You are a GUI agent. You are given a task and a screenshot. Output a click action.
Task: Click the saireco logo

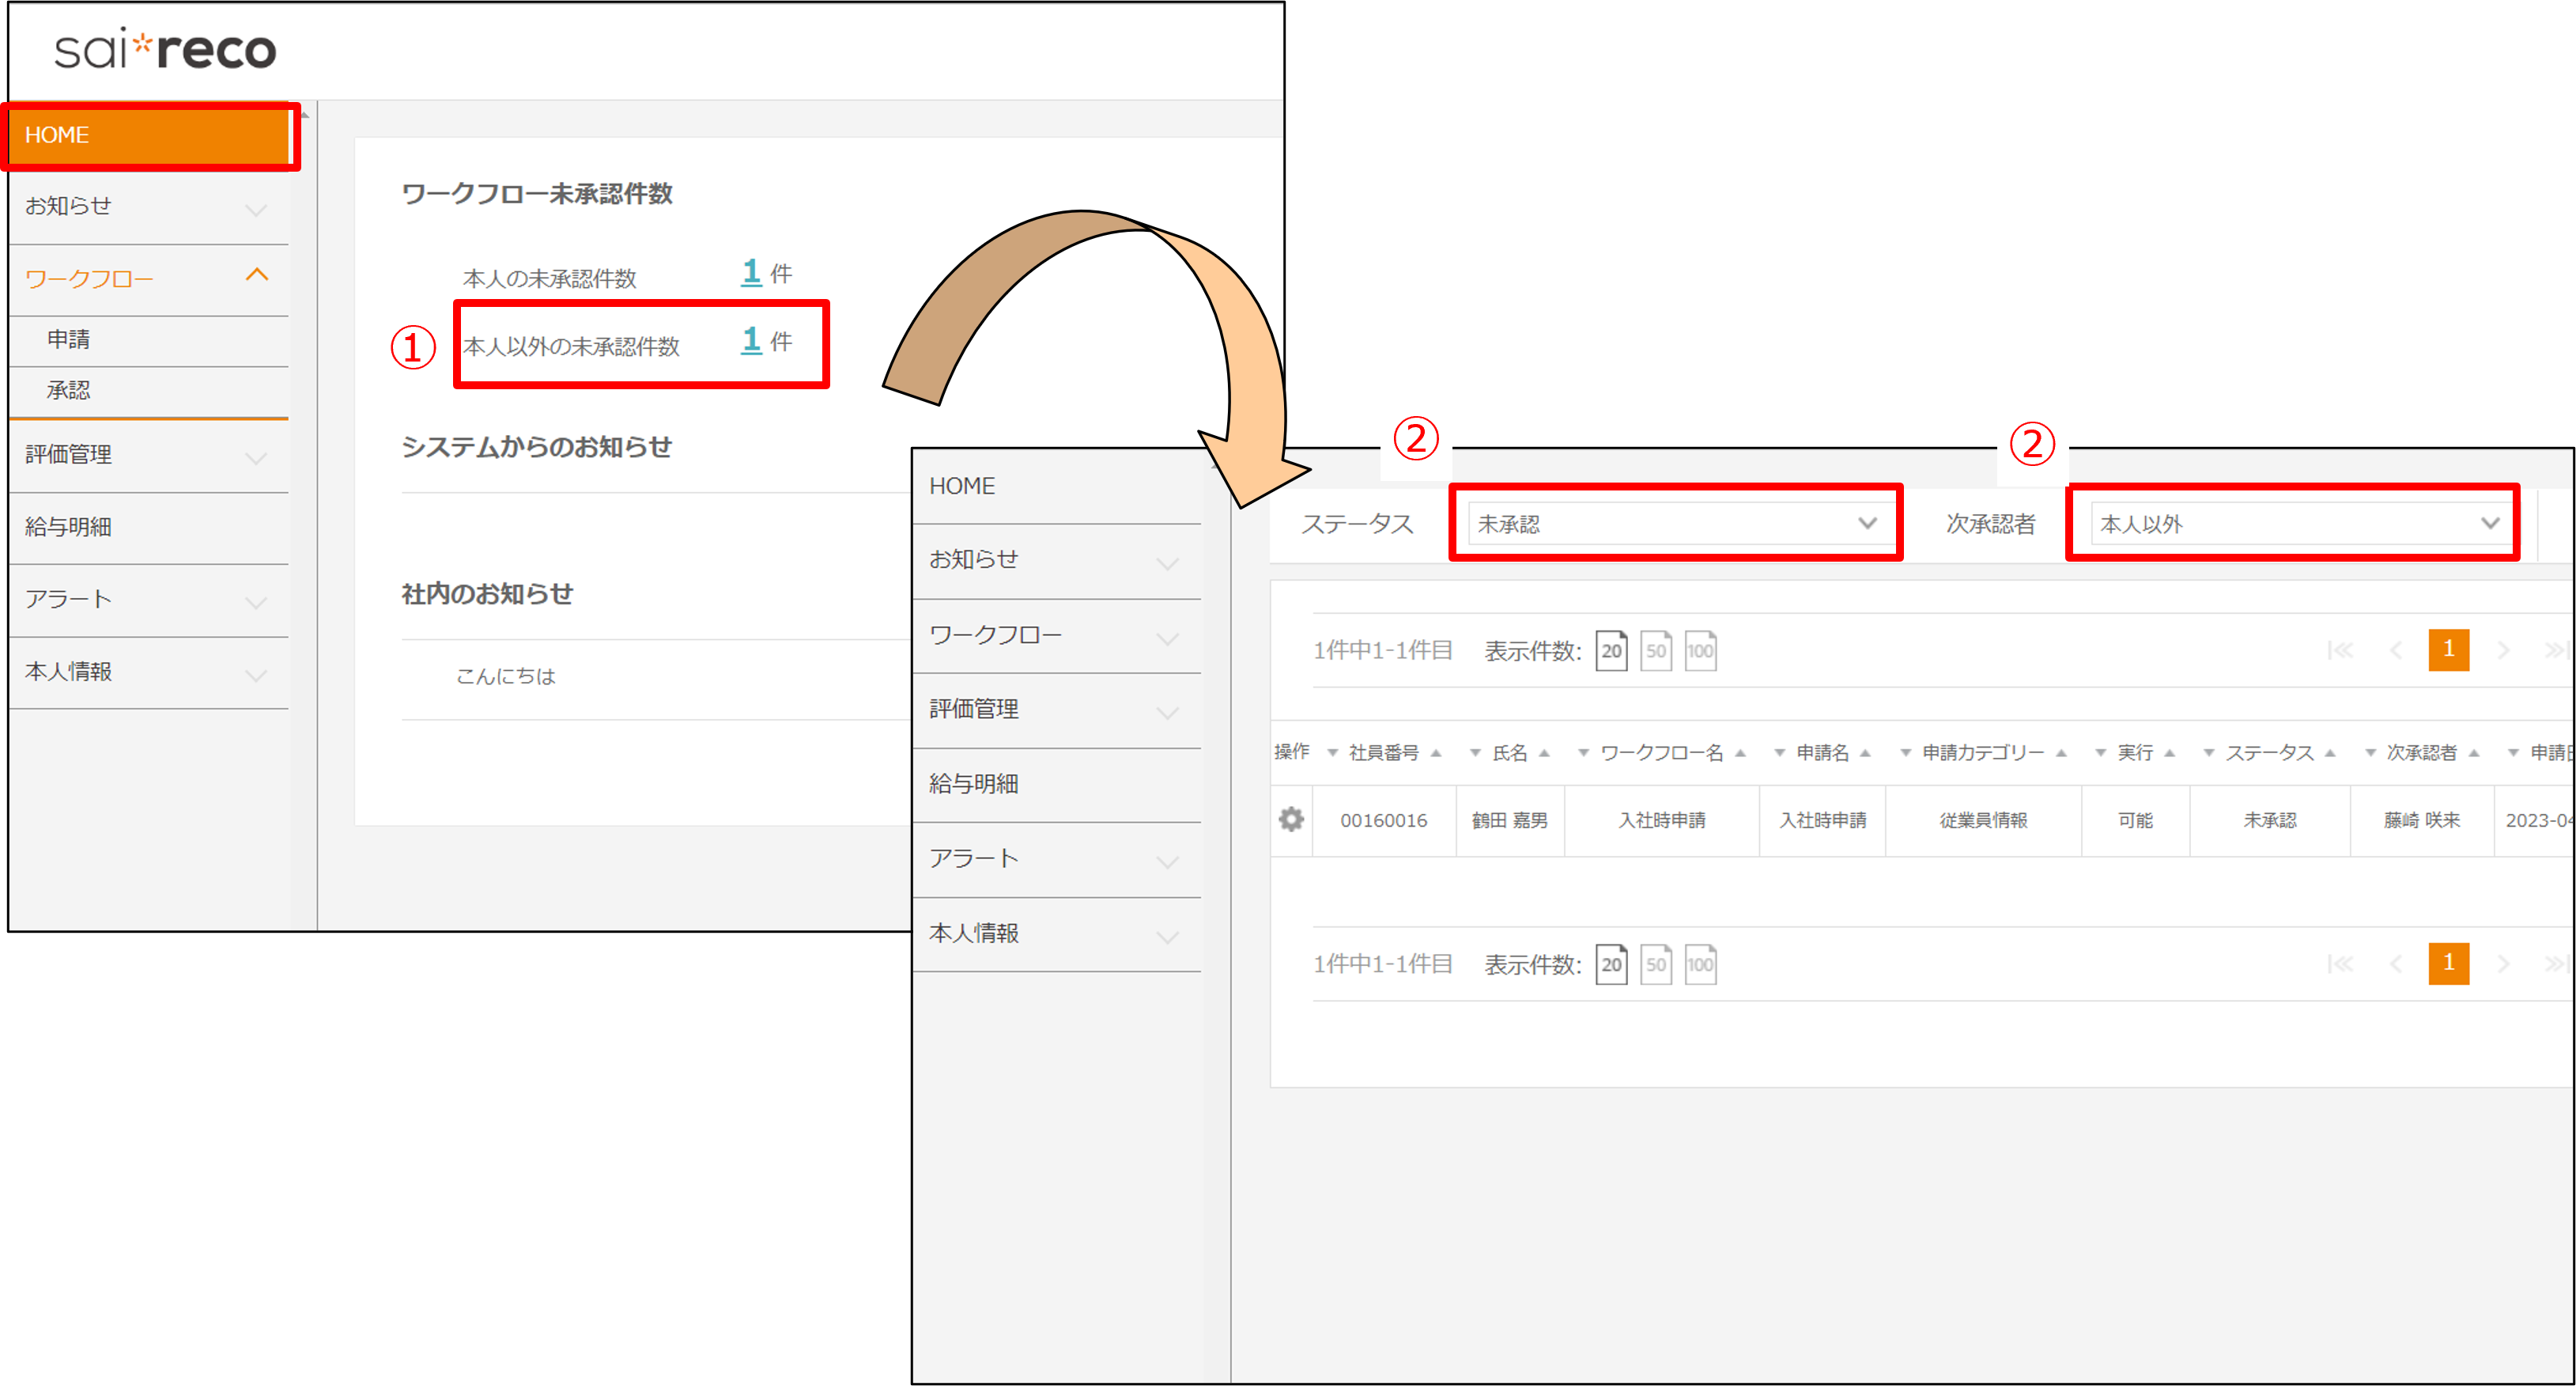tap(165, 50)
